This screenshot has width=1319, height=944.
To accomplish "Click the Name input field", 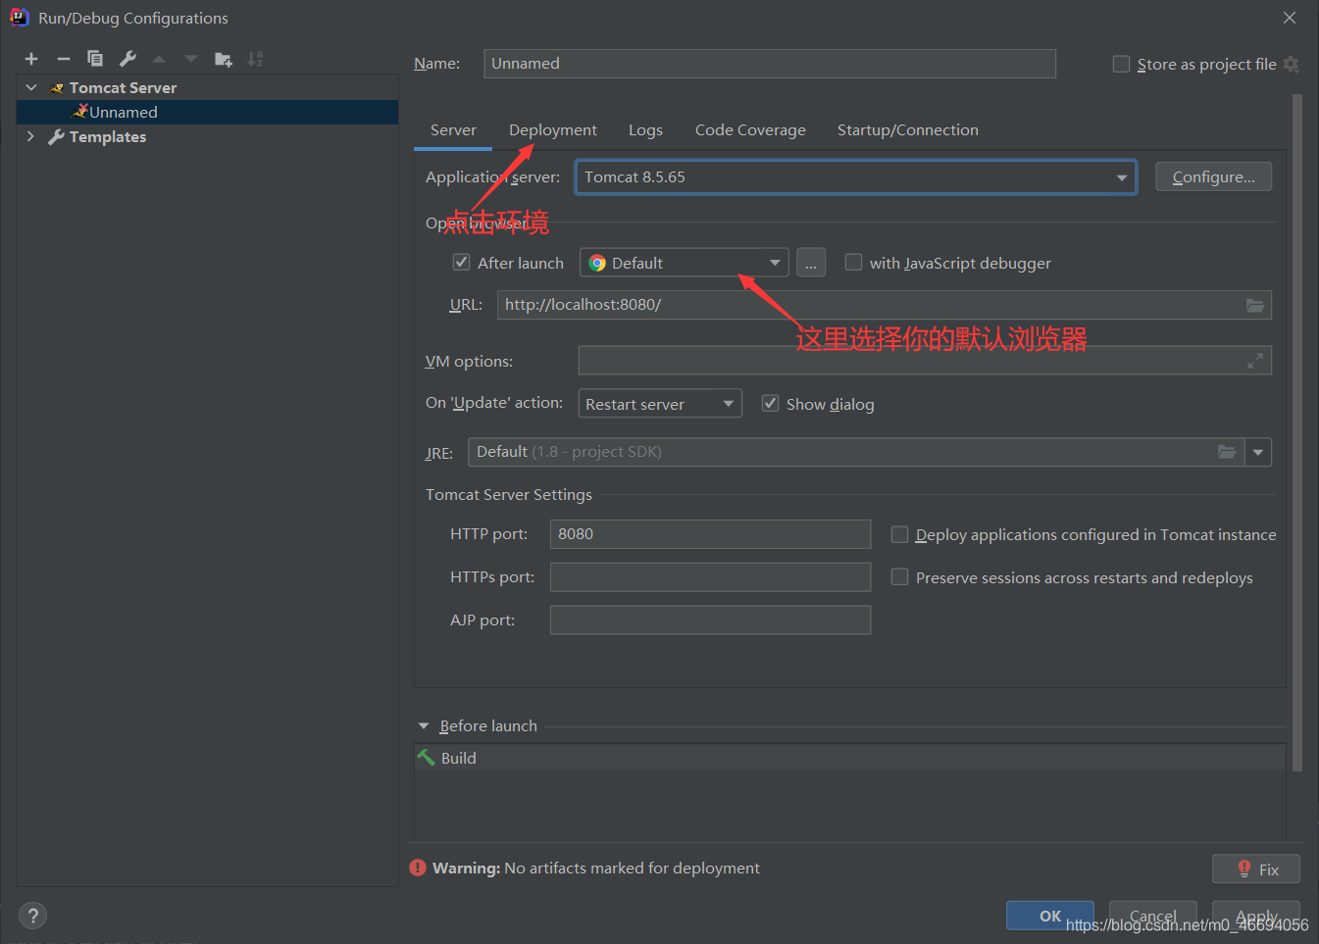I will point(770,64).
